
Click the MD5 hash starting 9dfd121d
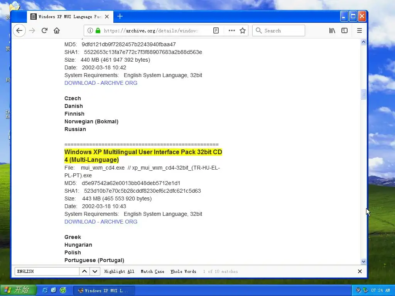click(129, 45)
